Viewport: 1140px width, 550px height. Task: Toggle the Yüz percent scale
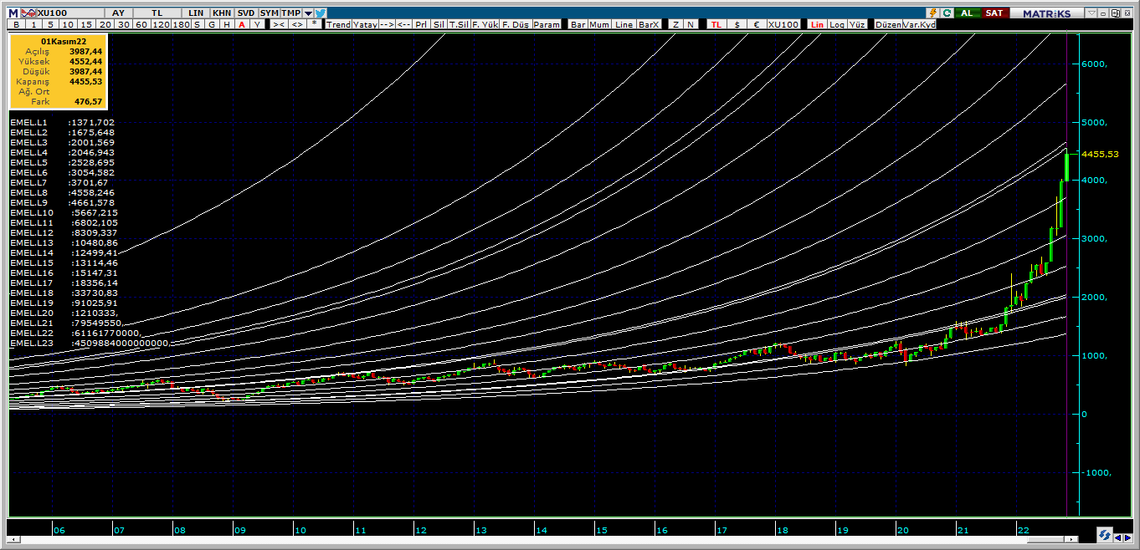click(857, 24)
